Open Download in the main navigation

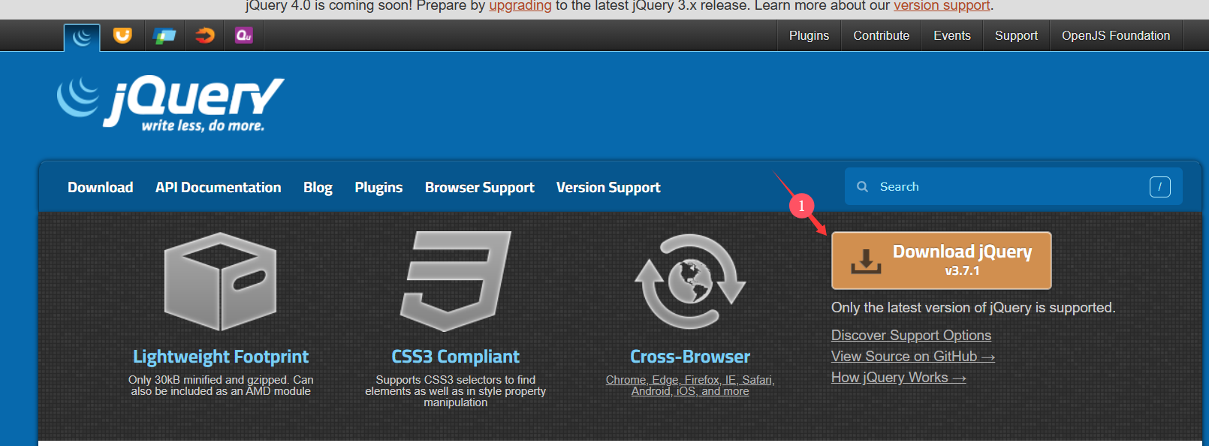101,187
